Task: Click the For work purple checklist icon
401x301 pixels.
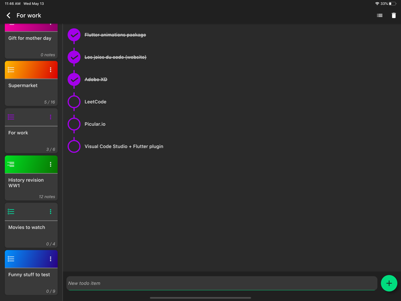Action: [11, 117]
